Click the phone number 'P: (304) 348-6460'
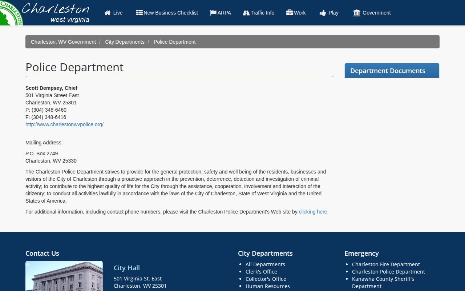 (x=46, y=110)
